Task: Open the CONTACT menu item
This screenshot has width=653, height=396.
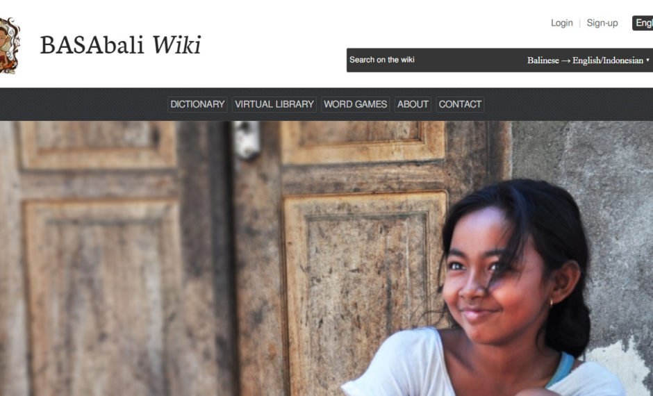Action: [460, 104]
